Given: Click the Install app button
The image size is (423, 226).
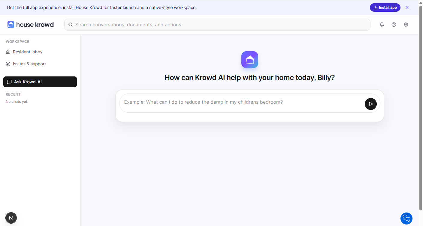Looking at the screenshot, I should coord(385,7).
